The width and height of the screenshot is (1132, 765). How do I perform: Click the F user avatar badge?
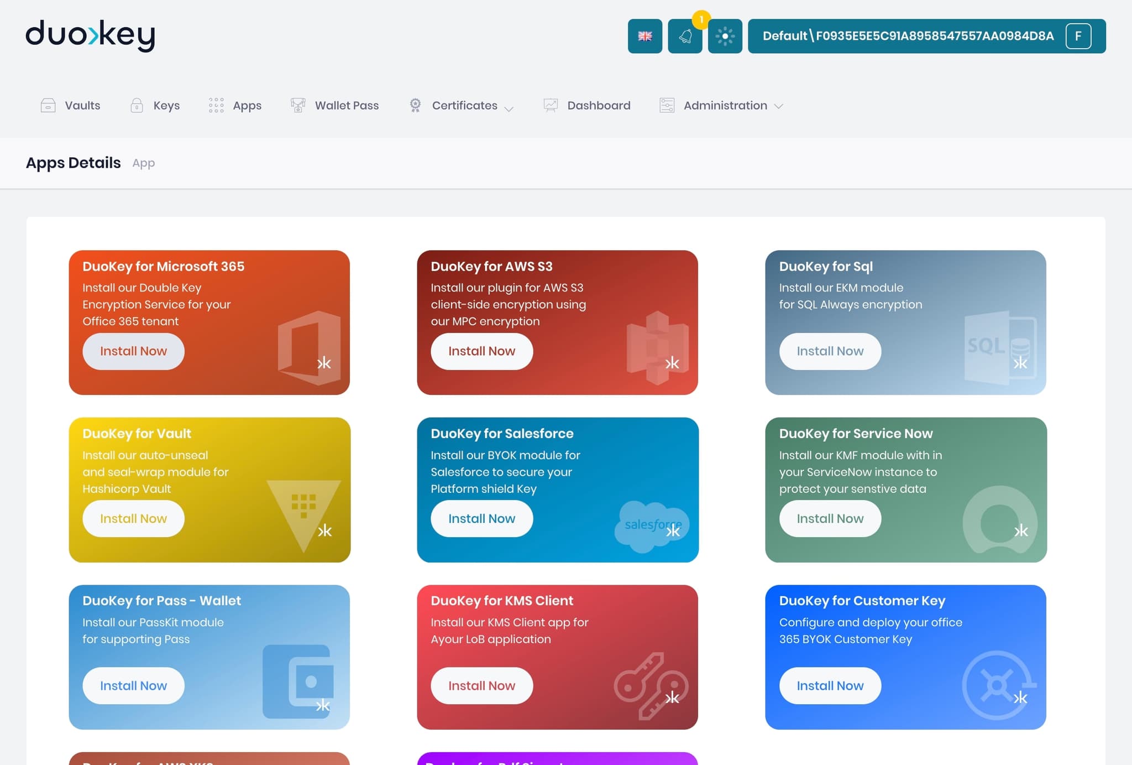point(1078,36)
